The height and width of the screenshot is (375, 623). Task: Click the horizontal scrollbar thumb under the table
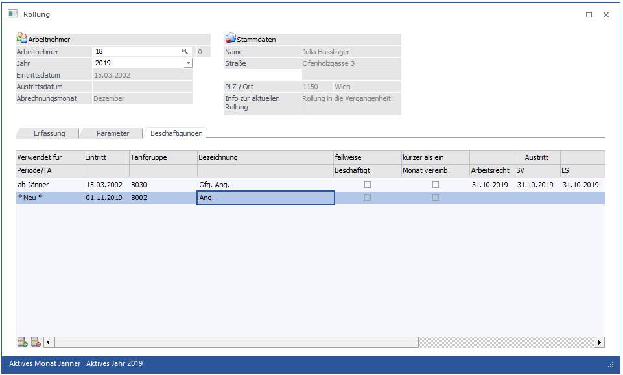pyautogui.click(x=237, y=342)
